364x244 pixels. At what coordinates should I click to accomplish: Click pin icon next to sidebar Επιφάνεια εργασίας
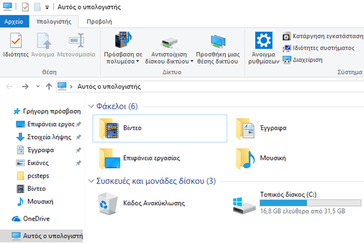pyautogui.click(x=78, y=124)
